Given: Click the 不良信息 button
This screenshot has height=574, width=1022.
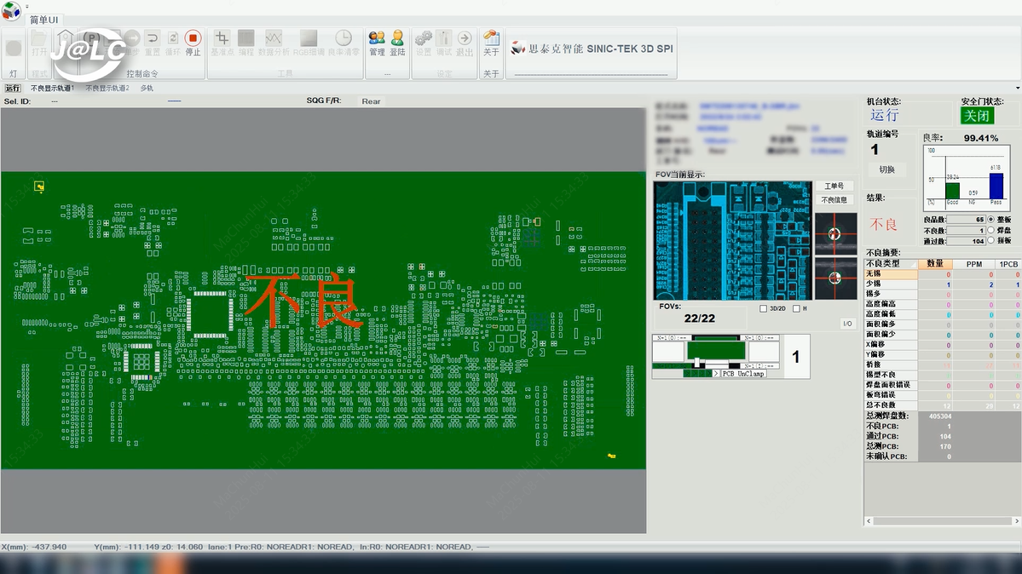Looking at the screenshot, I should [834, 199].
